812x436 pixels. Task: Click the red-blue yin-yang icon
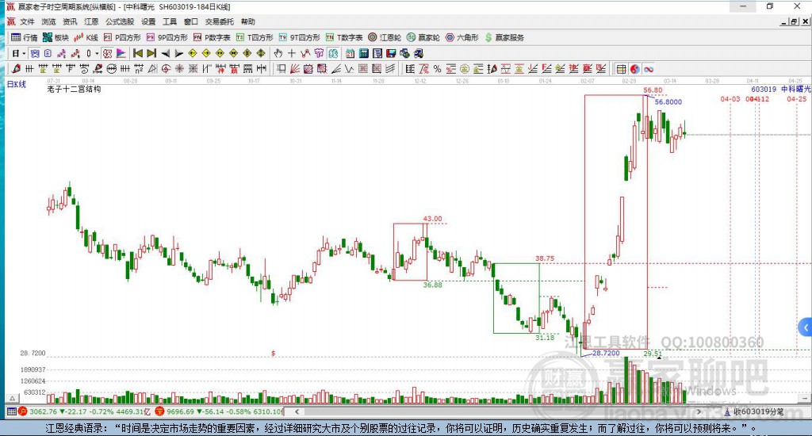tap(634, 69)
